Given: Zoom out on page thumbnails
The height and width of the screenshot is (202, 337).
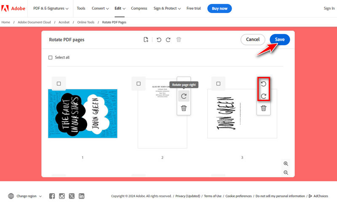Looking at the screenshot, I should 286,173.
